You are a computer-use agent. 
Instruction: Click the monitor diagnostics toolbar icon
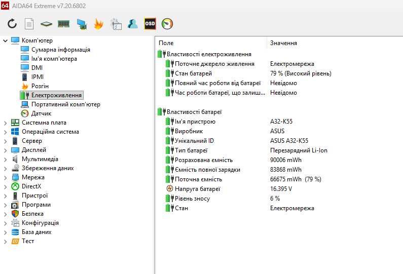coord(82,24)
